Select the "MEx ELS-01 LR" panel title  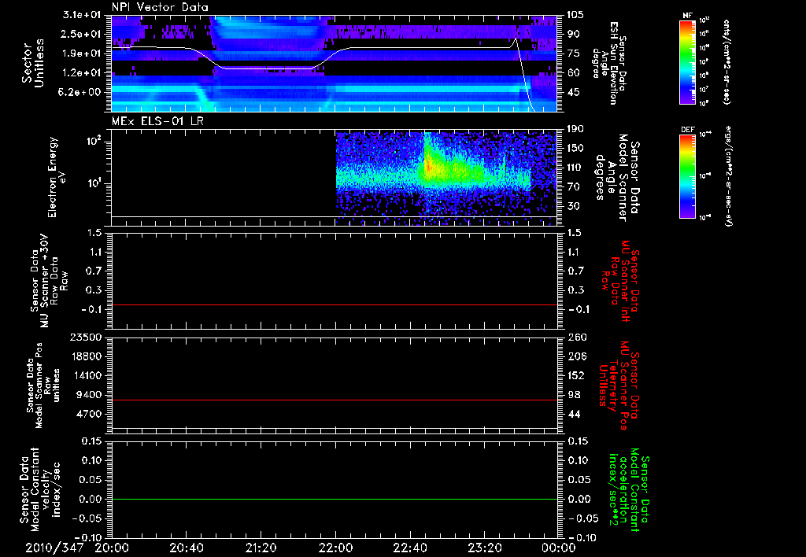157,121
